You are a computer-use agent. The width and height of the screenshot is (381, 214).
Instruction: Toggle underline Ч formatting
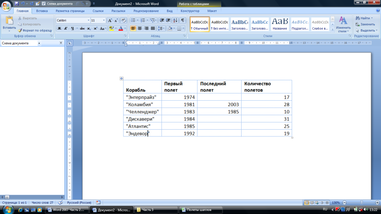tap(72, 29)
